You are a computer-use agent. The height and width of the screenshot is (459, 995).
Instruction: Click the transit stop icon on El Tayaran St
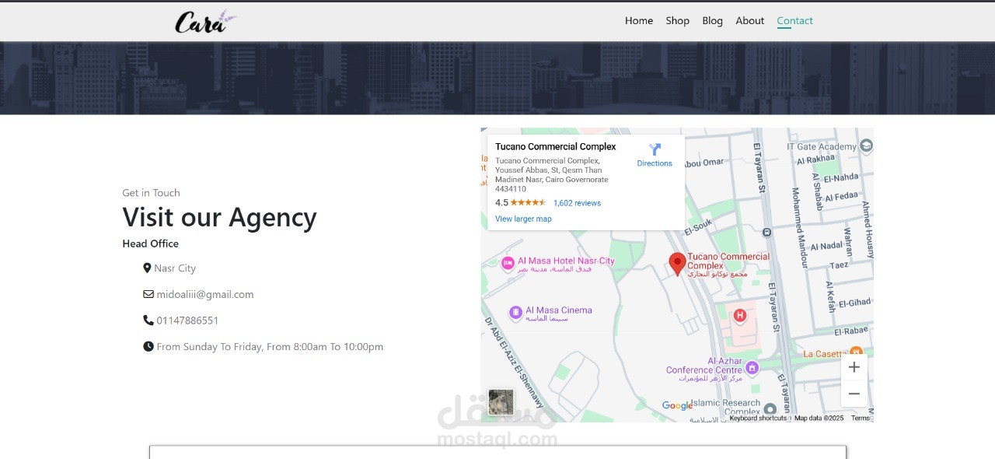[x=767, y=232]
